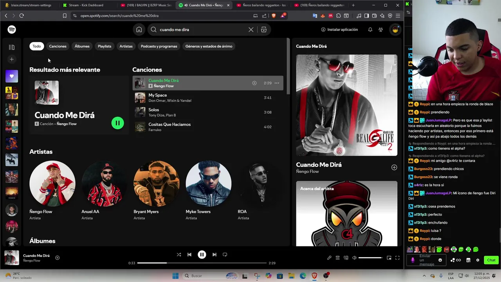Play Cositas Que Haciamos by Farruko

point(208,127)
